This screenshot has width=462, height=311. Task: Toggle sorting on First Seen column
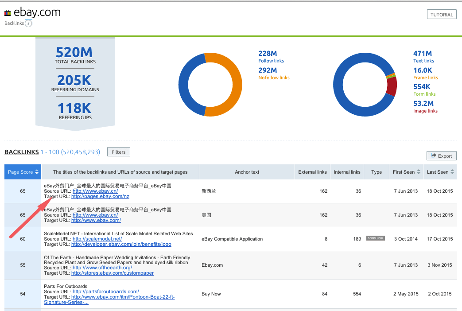click(404, 171)
